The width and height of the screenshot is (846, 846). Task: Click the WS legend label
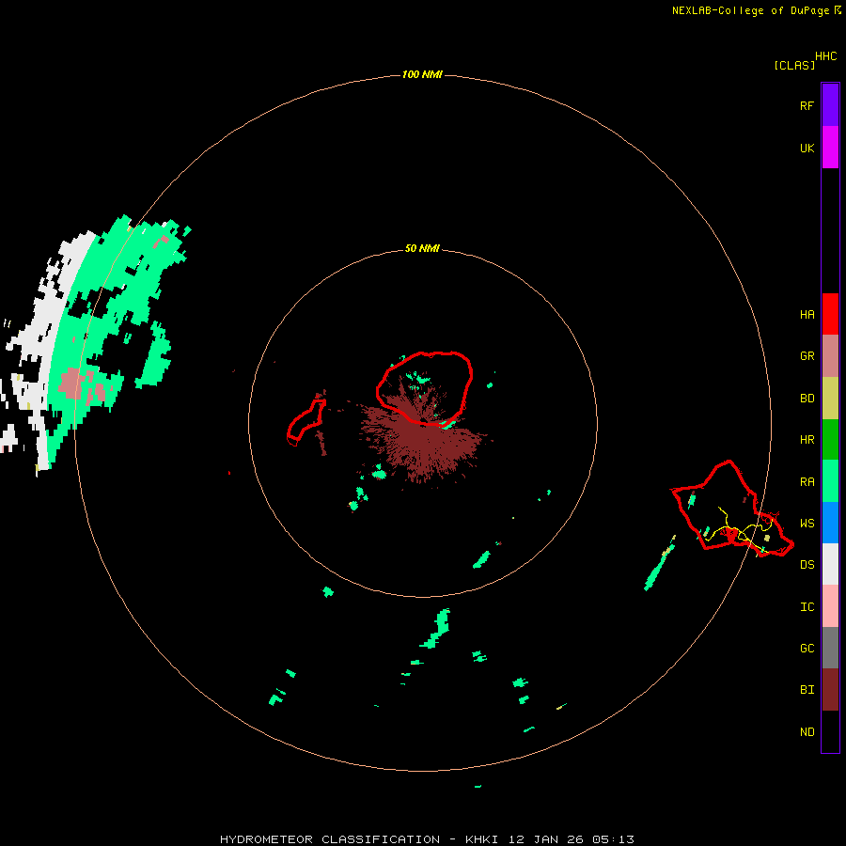click(x=807, y=523)
